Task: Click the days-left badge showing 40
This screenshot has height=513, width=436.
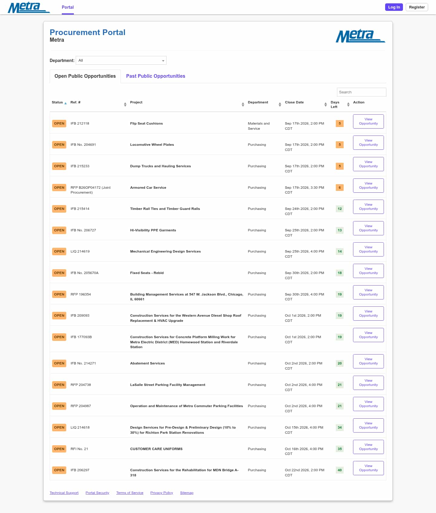Action: coord(340,470)
